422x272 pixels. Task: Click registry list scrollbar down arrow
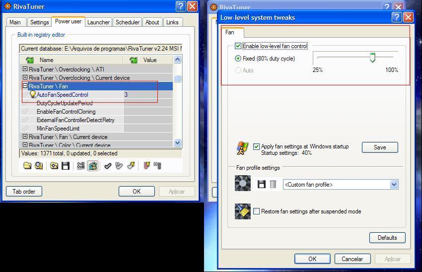(177, 142)
